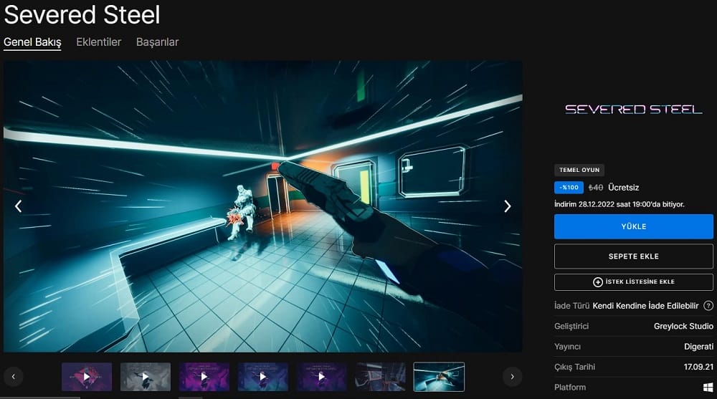
Task: Go to previous screenshot in main carousel
Action: (19, 206)
